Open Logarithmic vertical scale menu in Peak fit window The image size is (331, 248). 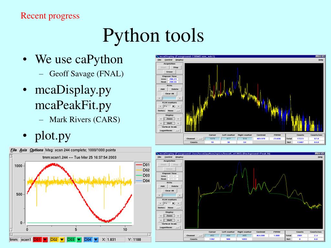(x=169, y=228)
